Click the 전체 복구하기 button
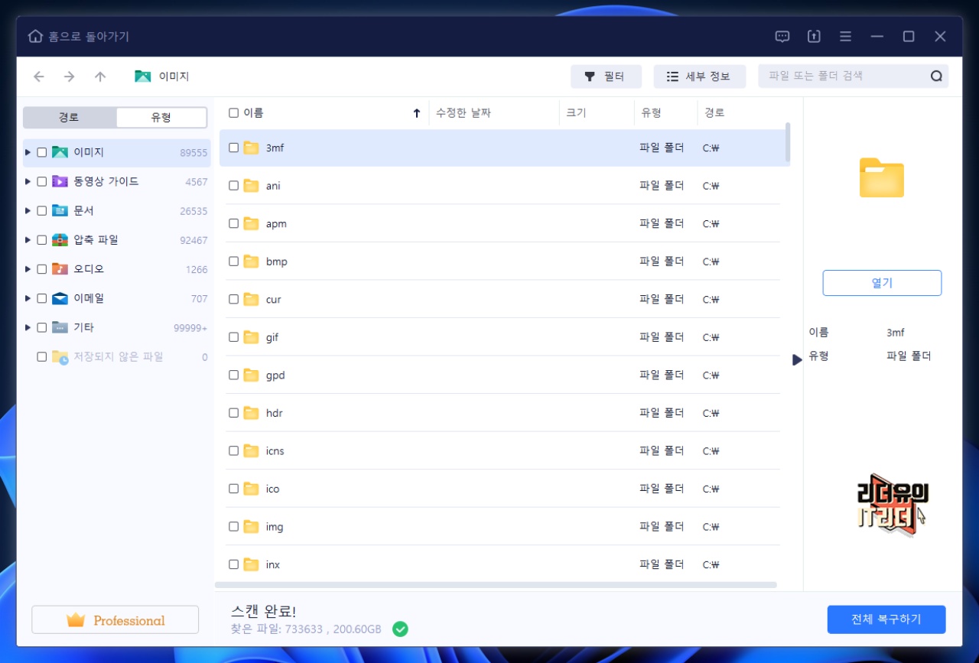Screen dimensions: 979x663 pyautogui.click(x=886, y=619)
